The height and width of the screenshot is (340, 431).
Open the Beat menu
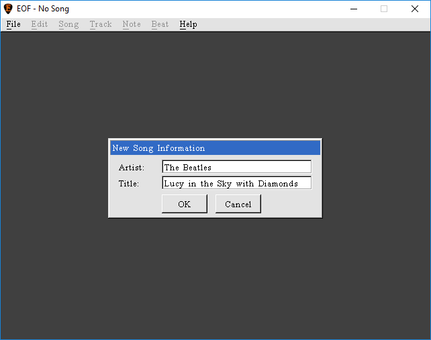pyautogui.click(x=160, y=24)
